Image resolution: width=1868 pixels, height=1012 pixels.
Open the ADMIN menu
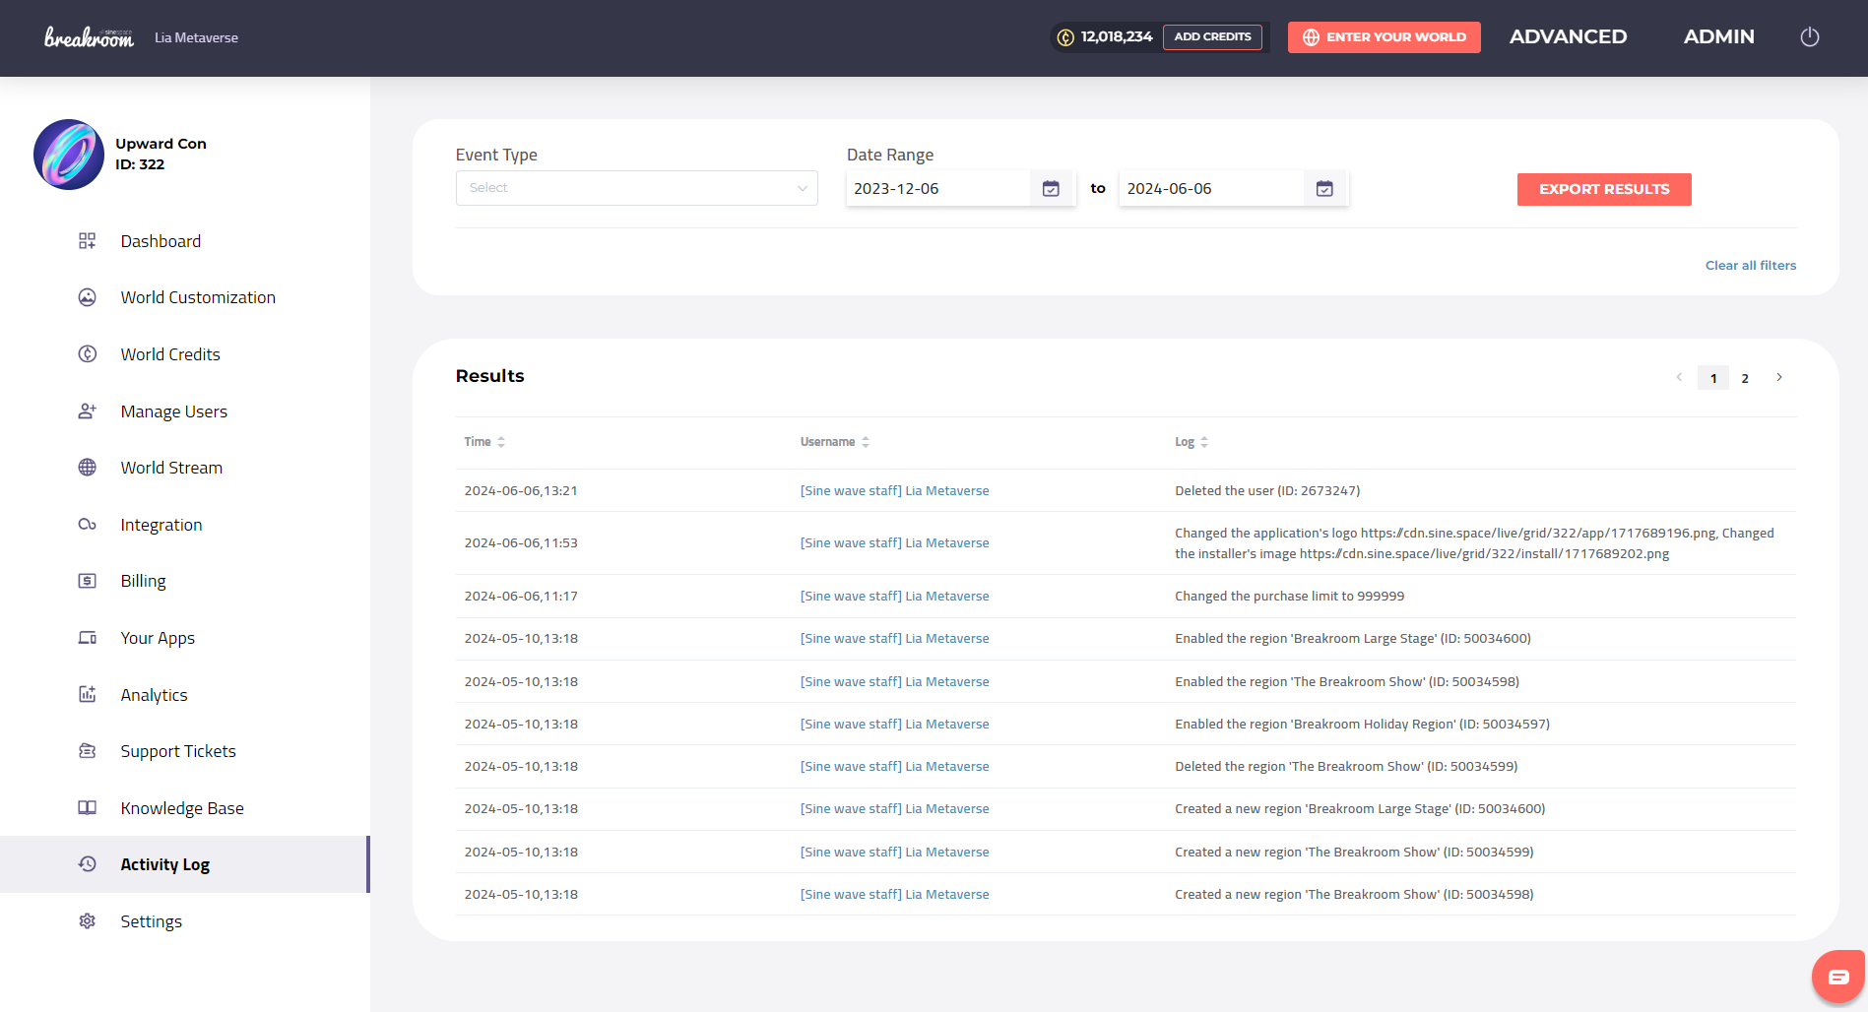pos(1718,37)
